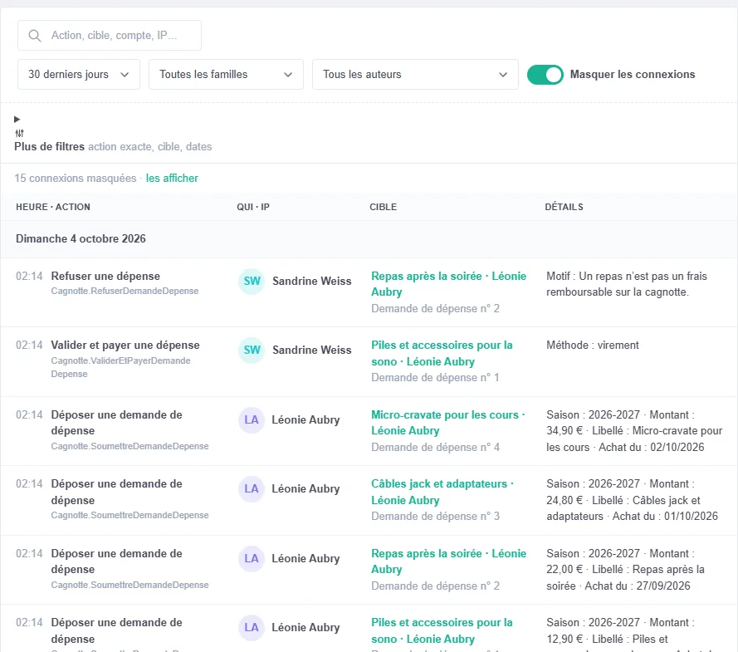This screenshot has width=738, height=652.
Task: Click the "Refuser une dépense" action title
Action: 105,276
